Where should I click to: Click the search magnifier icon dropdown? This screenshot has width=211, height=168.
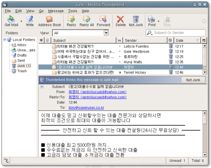point(149,33)
